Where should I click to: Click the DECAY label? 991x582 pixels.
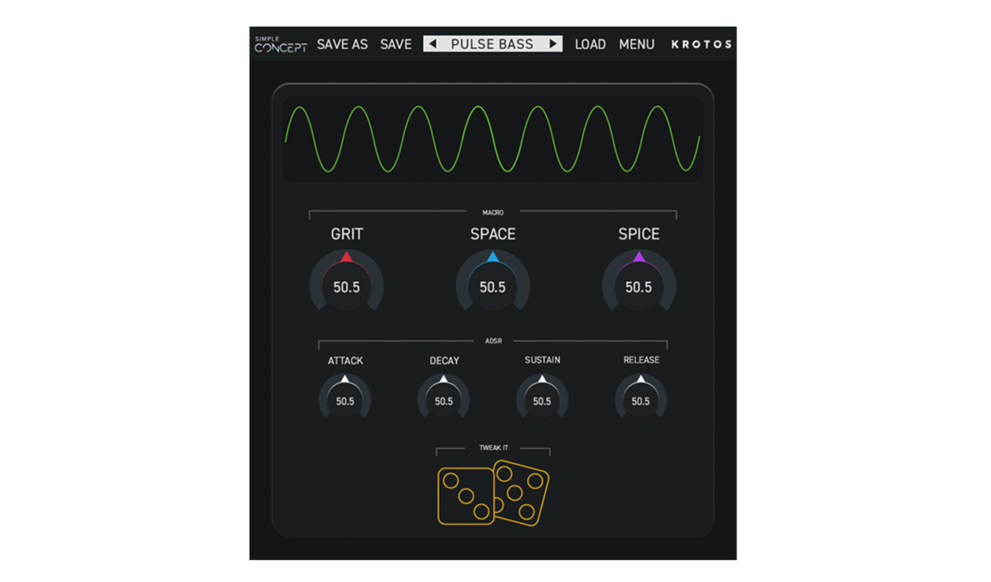pos(444,361)
